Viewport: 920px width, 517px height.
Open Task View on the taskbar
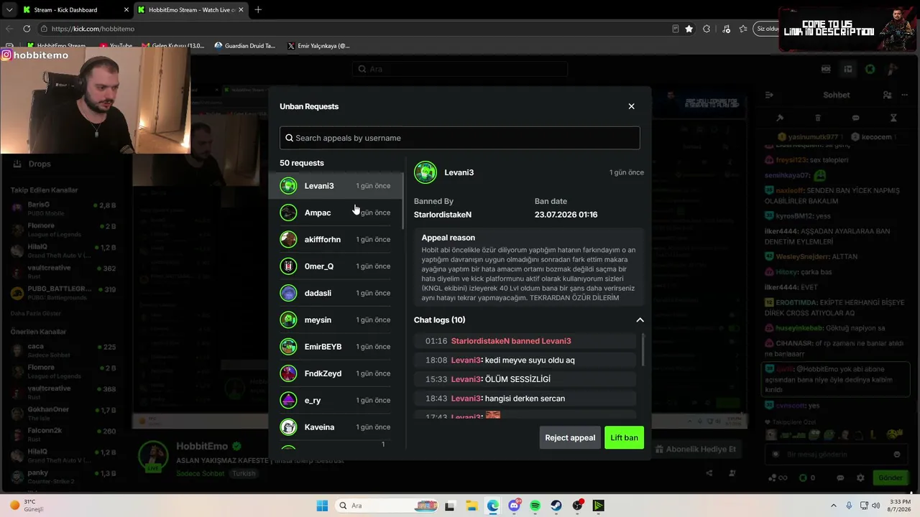click(450, 506)
